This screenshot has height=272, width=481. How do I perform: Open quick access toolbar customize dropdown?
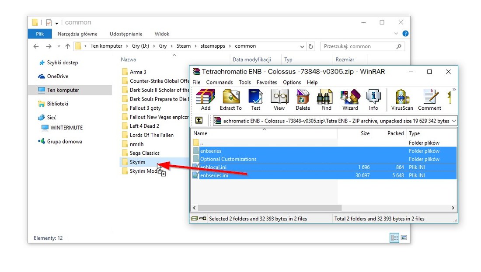coord(57,23)
